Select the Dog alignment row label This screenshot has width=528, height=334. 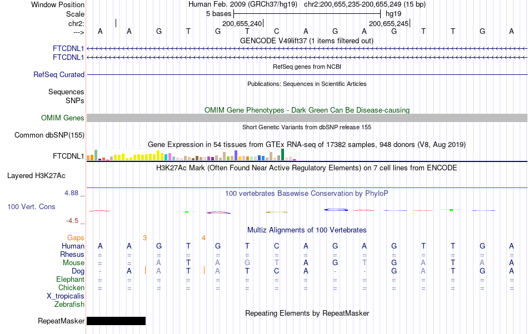pos(78,271)
